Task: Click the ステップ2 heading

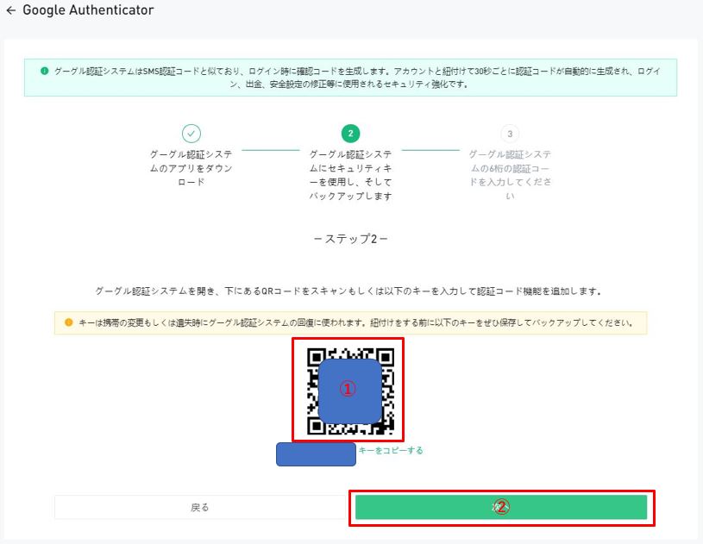Action: pyautogui.click(x=350, y=239)
